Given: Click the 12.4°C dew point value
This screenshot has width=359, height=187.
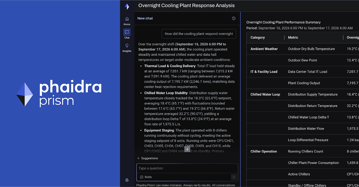Looking at the screenshot, I should (353, 60).
